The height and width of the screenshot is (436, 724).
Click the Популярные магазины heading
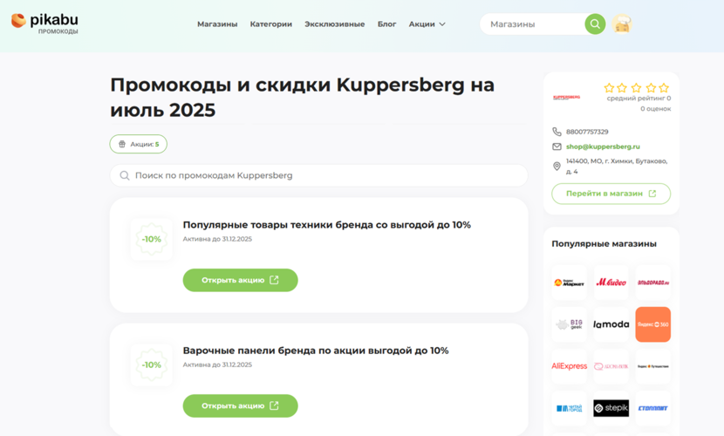pos(604,243)
